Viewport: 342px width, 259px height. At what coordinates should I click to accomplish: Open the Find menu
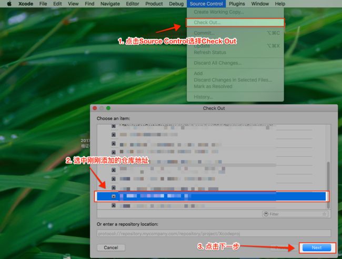coord(89,4)
